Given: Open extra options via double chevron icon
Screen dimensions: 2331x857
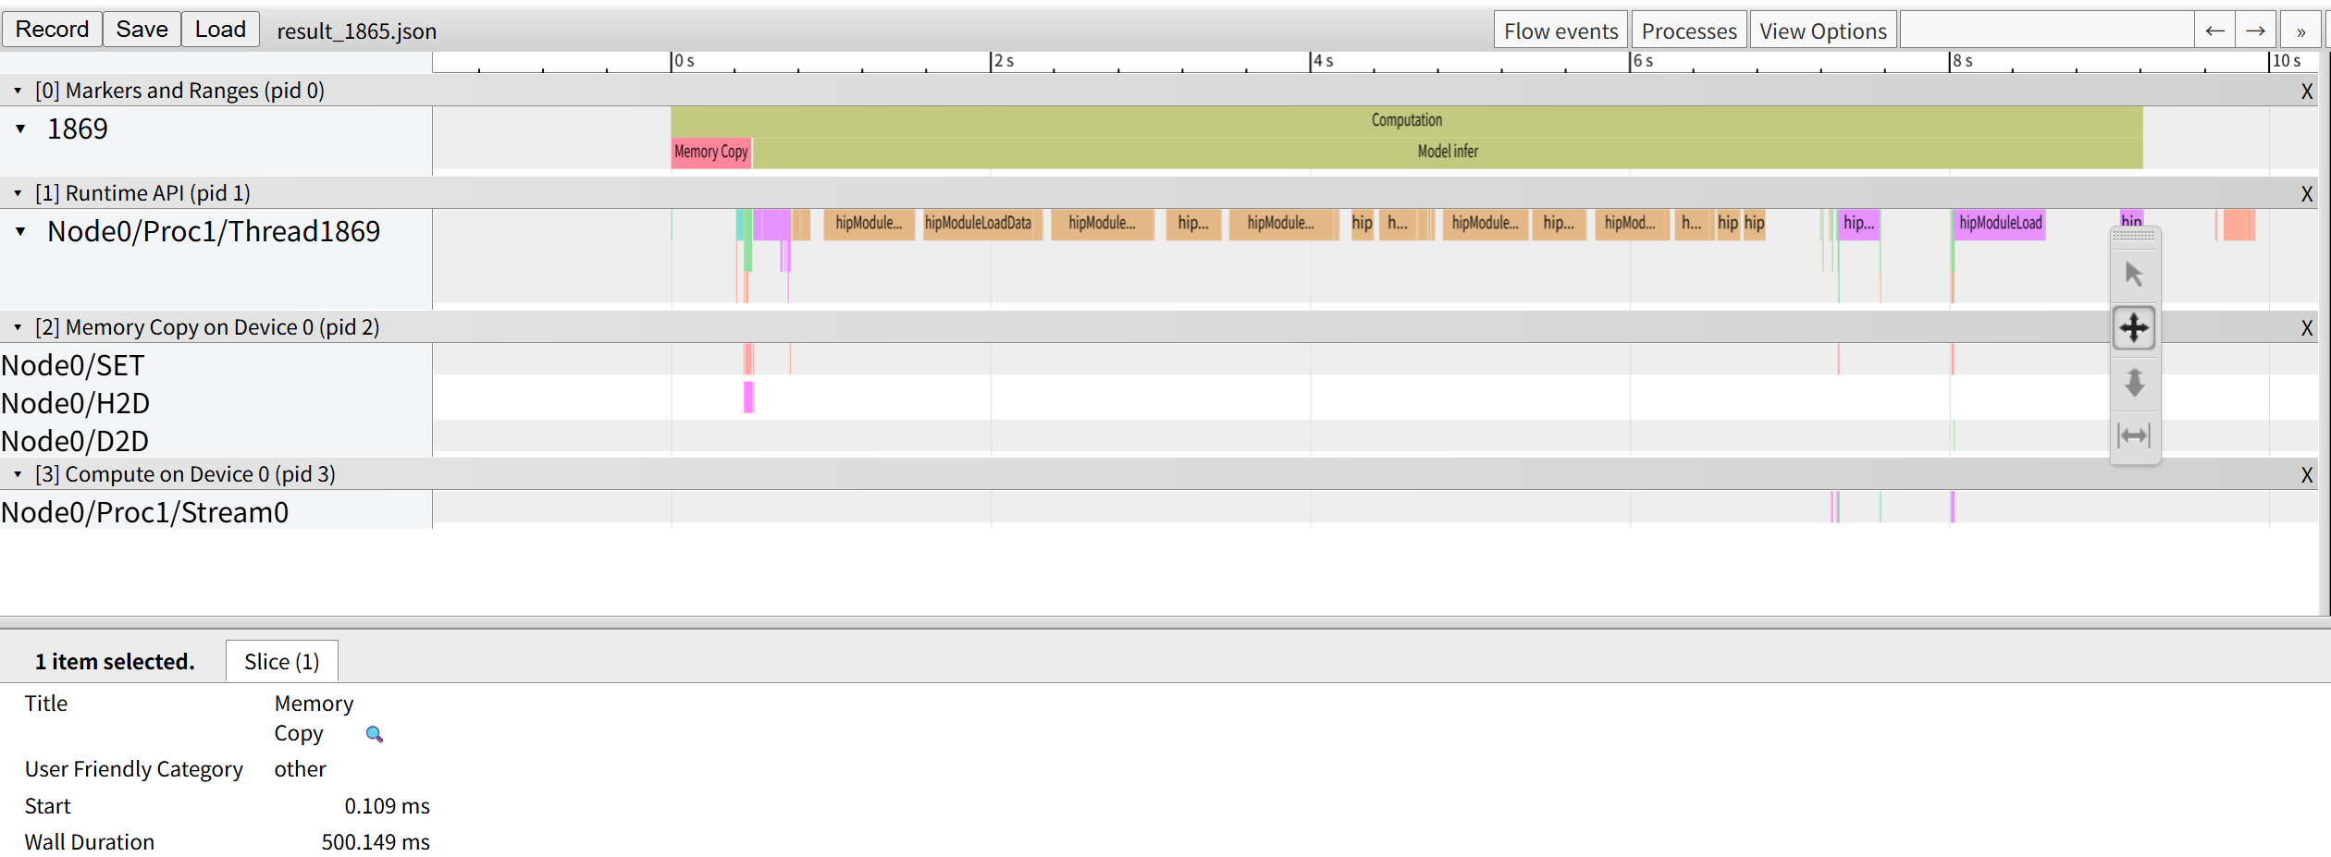Looking at the screenshot, I should point(2300,31).
